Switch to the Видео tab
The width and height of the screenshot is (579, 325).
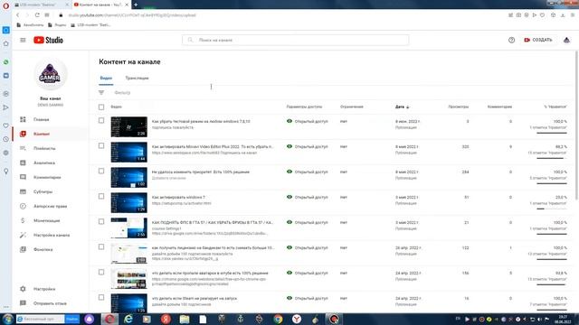[x=106, y=79]
